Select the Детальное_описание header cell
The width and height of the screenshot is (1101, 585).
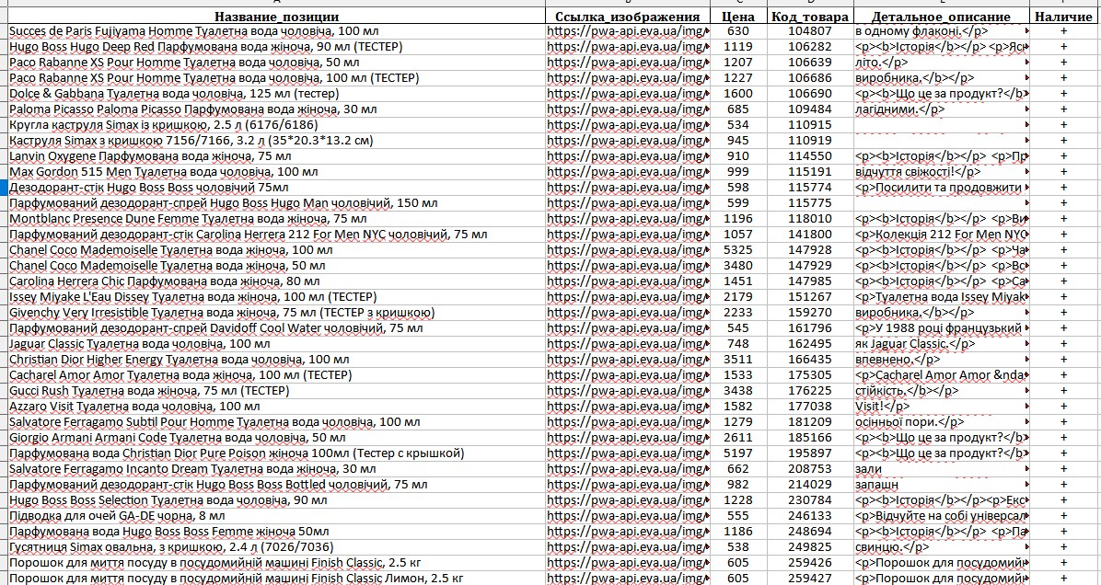click(941, 17)
